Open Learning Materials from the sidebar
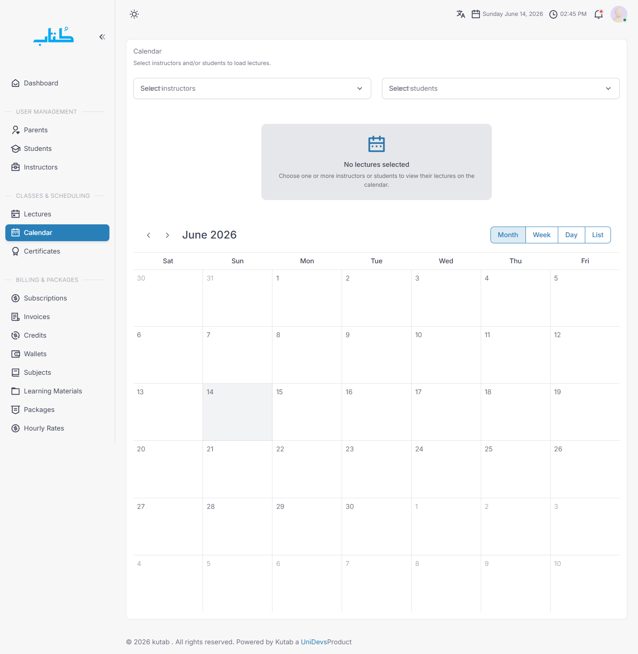 (57, 391)
